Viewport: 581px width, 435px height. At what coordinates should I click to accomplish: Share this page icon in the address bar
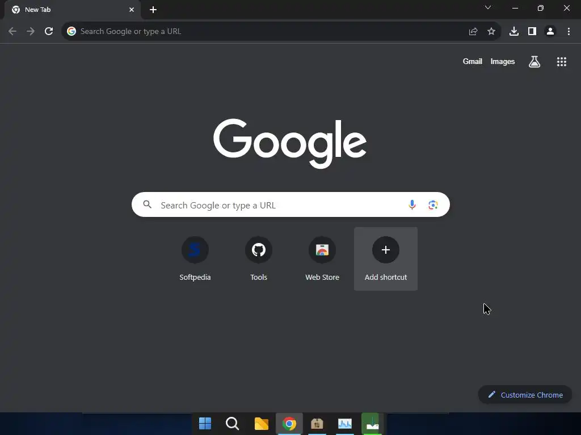pos(473,32)
